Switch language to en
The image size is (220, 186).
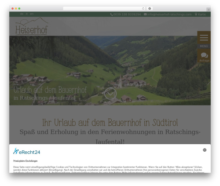click(32, 14)
